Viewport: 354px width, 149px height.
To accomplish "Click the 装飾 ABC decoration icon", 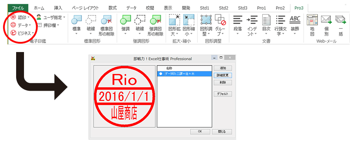I will tap(295, 25).
